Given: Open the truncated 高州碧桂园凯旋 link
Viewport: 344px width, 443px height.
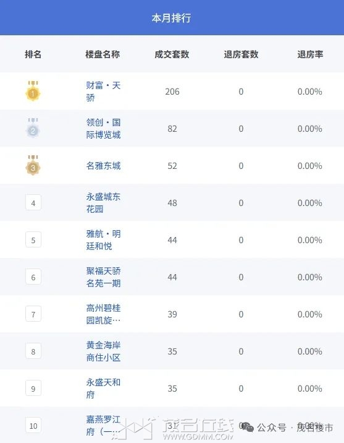Looking at the screenshot, I should [103, 314].
